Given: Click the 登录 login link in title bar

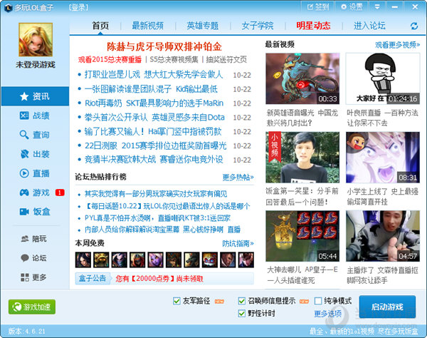Looking at the screenshot, I should [78, 7].
